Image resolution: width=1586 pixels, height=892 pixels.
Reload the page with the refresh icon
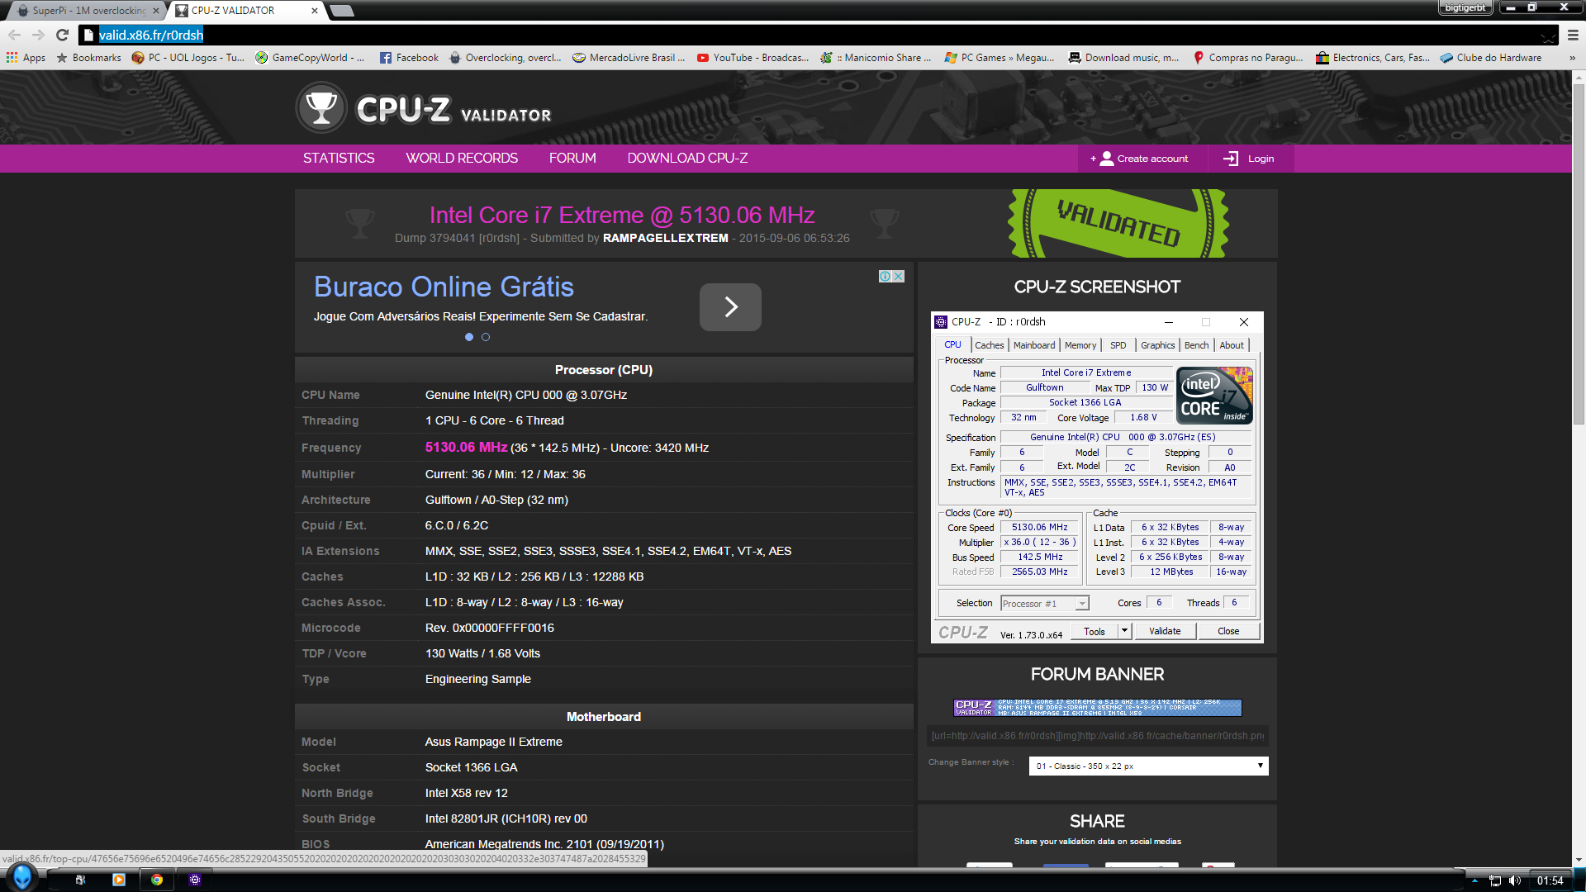(x=62, y=35)
